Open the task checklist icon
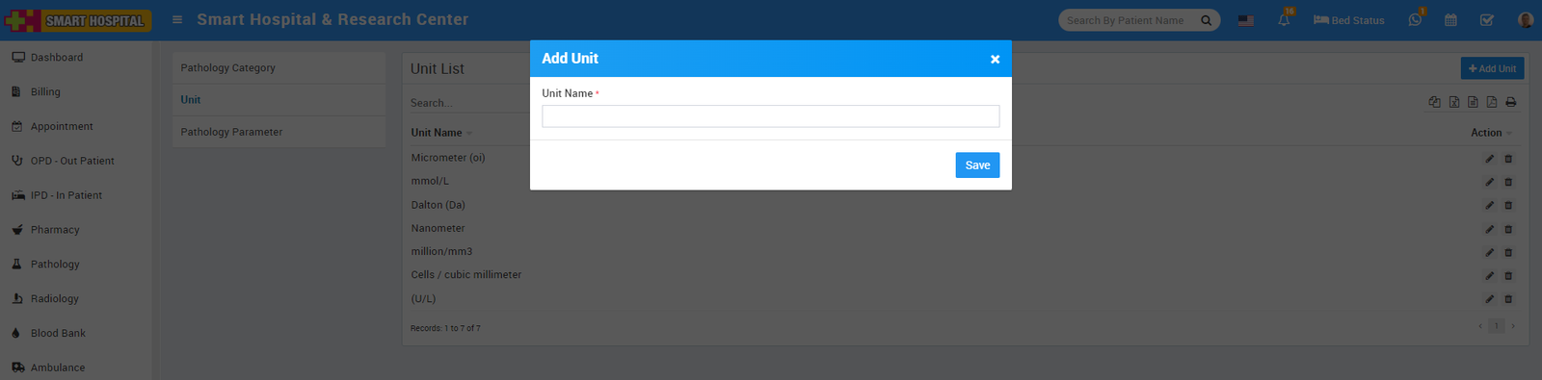 click(x=1487, y=20)
